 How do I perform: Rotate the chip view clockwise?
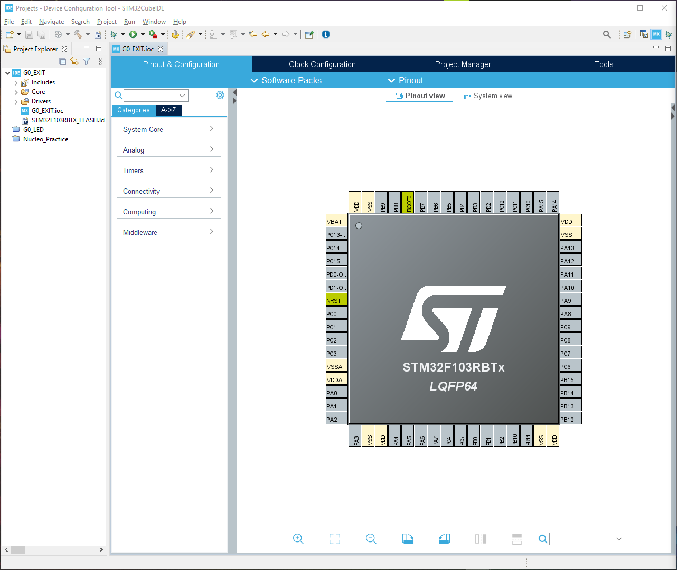[x=408, y=539]
